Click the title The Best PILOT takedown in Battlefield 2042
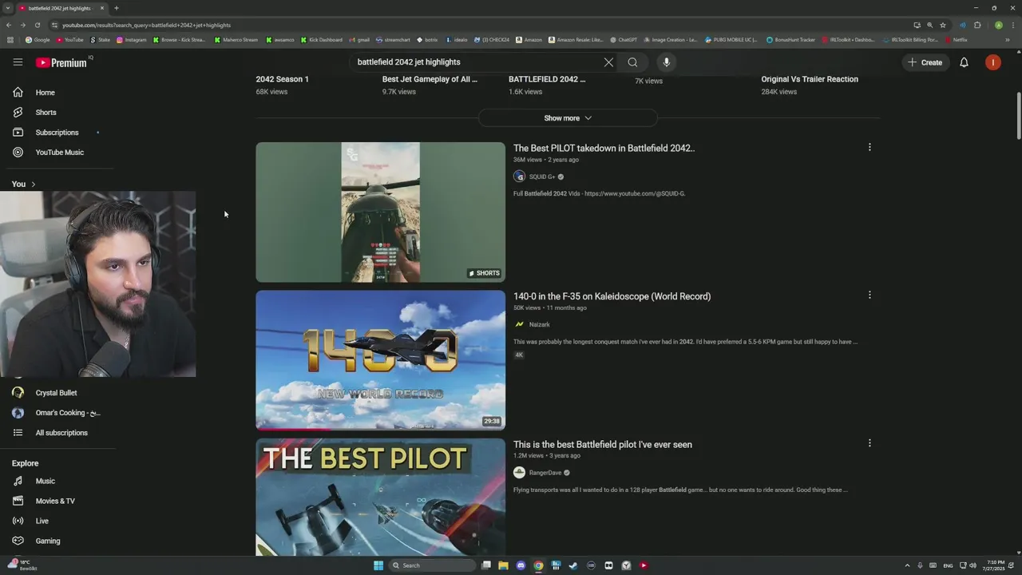This screenshot has width=1022, height=575. coord(604,149)
